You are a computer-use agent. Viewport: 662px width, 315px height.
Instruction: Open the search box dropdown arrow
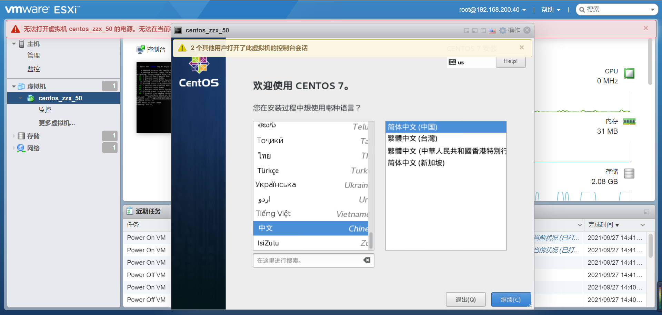tap(652, 10)
